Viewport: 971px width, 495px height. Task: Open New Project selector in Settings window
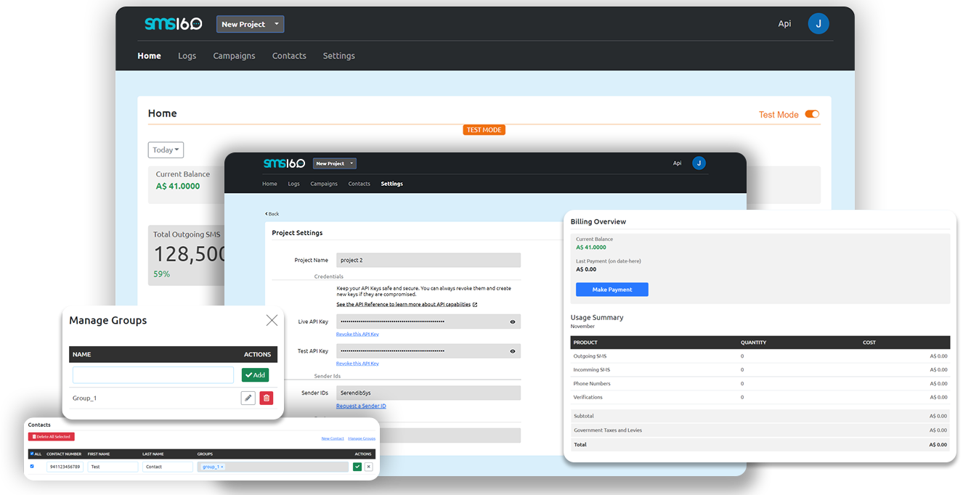[x=334, y=163]
